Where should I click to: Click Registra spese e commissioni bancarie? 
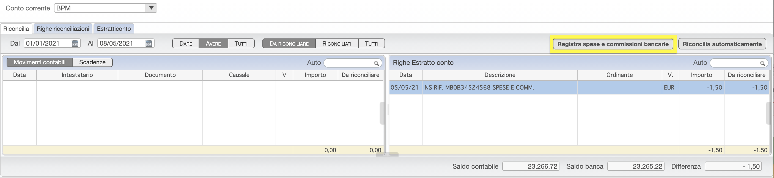pos(613,44)
